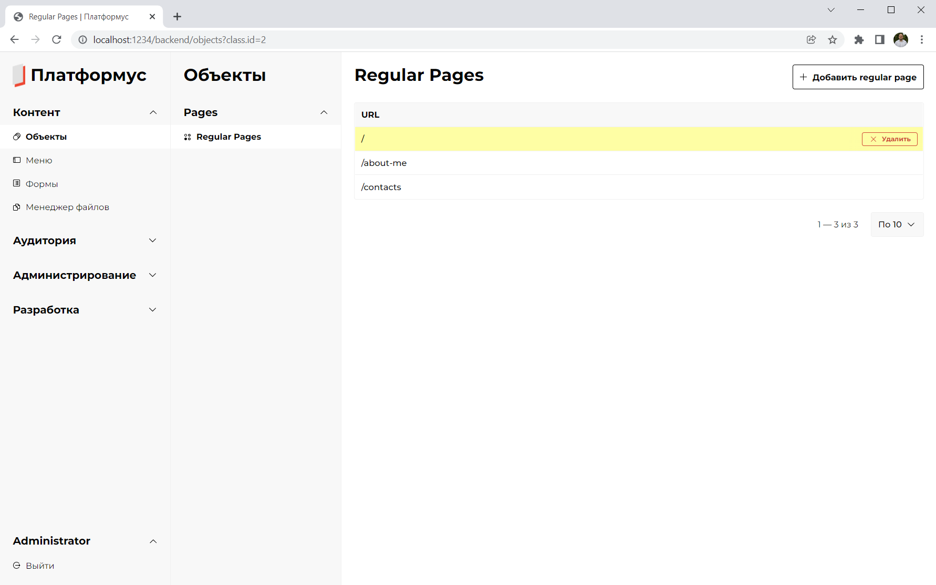Click Добавить regular page button
The image size is (936, 585).
pos(858,77)
